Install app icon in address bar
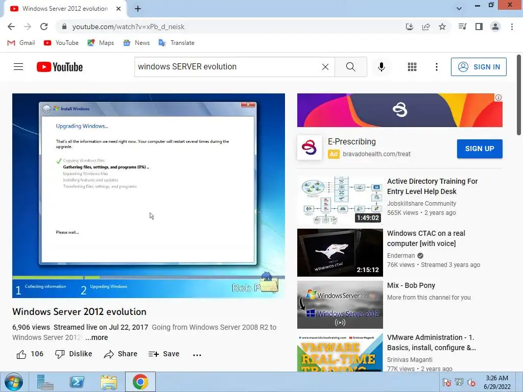Viewport: 523px width, 392px height. [x=409, y=27]
